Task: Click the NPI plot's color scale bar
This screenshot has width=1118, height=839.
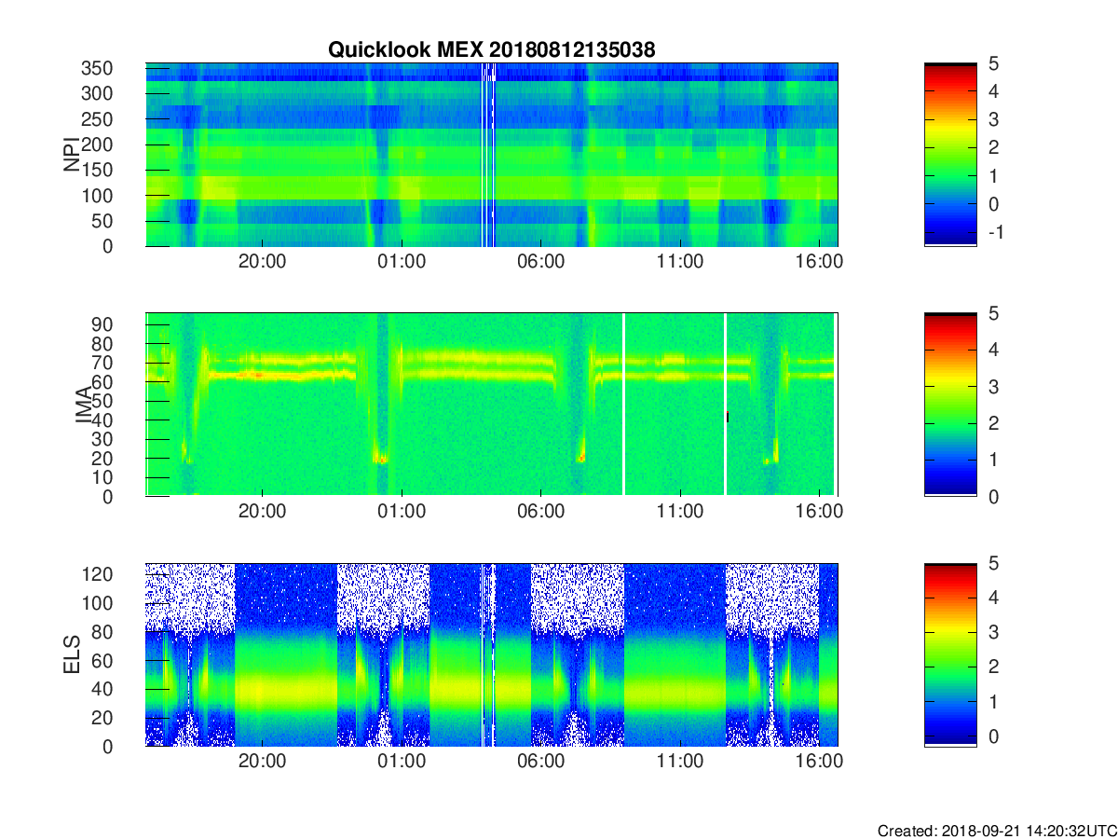Action: click(x=950, y=155)
